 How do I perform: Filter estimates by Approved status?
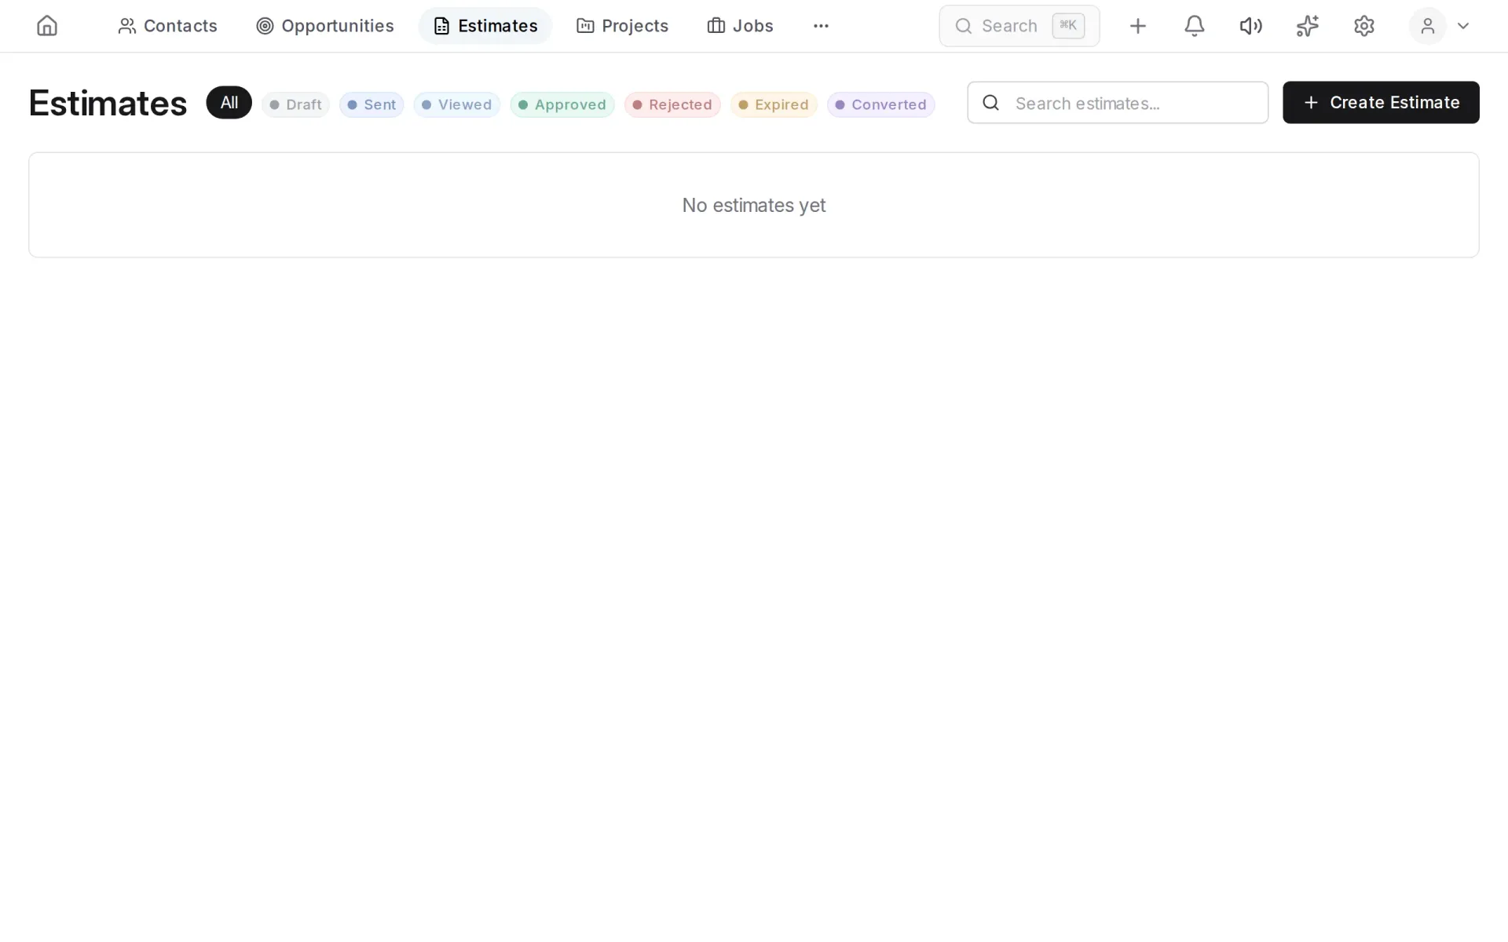click(x=562, y=104)
